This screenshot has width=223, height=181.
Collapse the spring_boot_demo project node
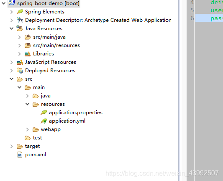3,3
